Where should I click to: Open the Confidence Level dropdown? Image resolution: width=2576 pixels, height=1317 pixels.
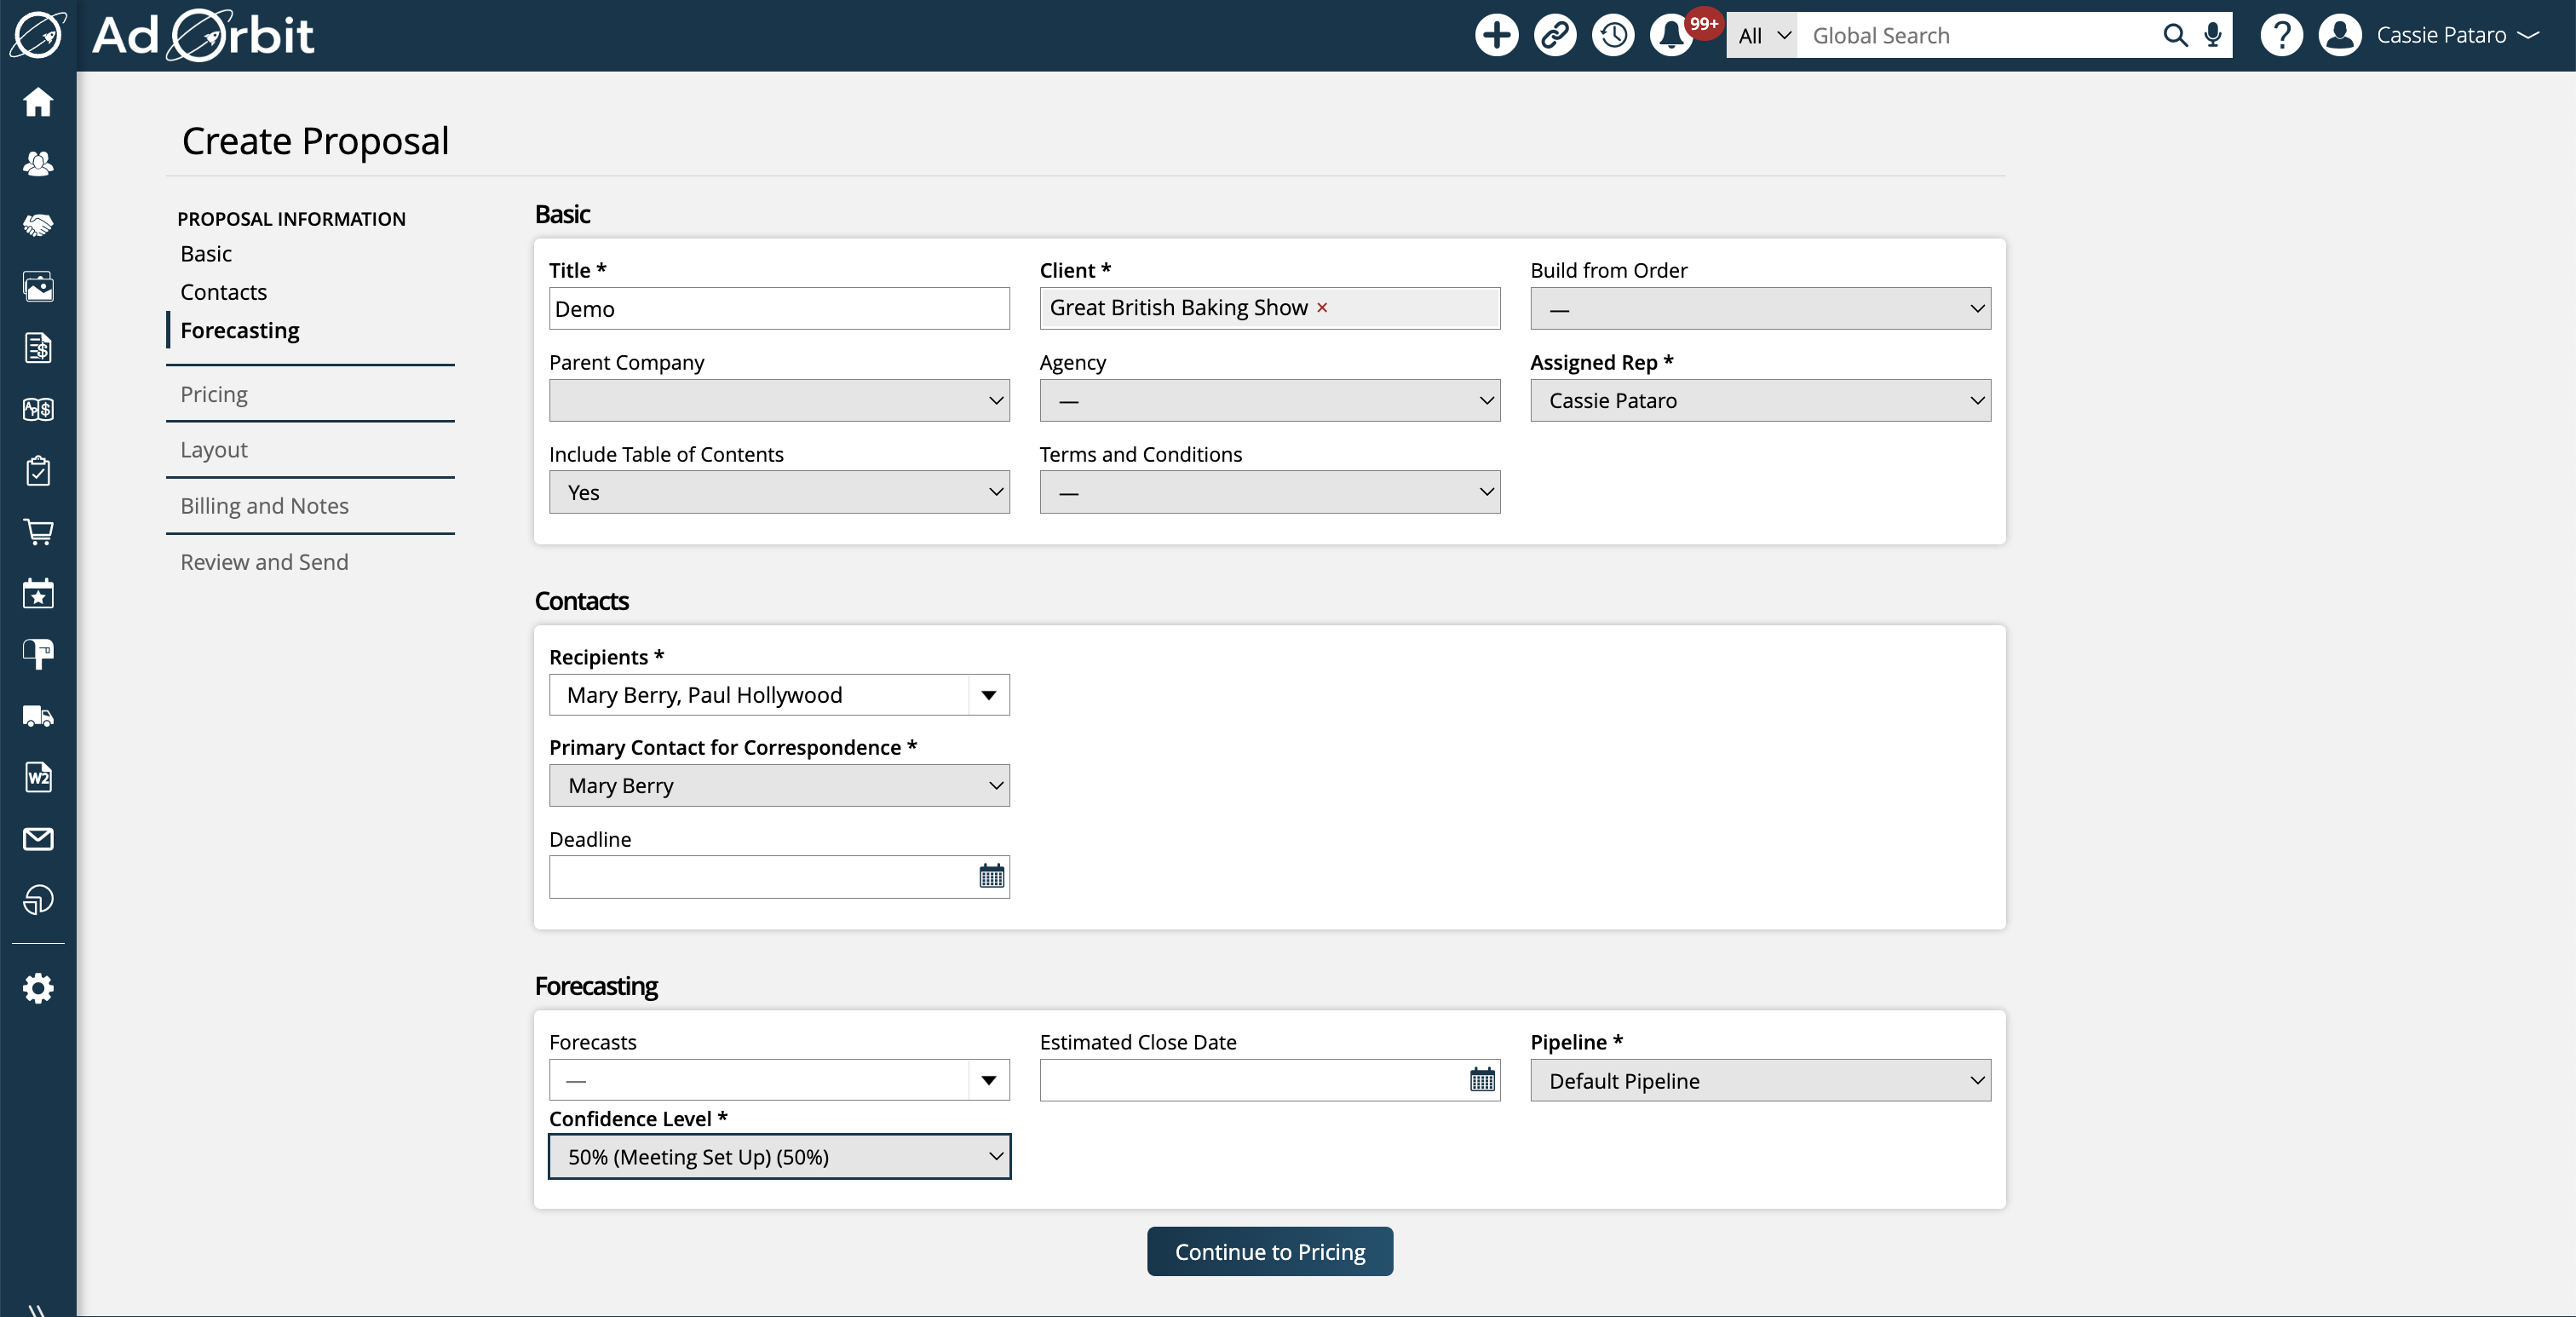779,1156
